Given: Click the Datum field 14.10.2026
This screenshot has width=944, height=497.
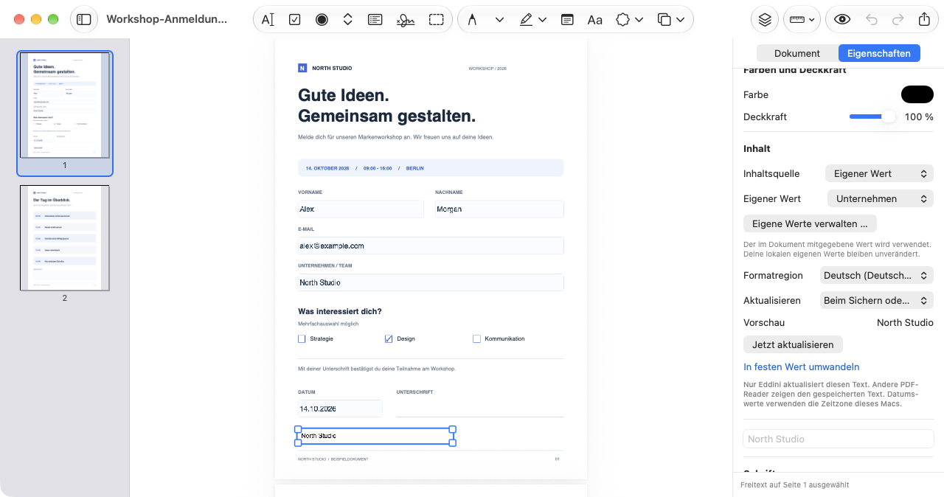Looking at the screenshot, I should point(340,409).
